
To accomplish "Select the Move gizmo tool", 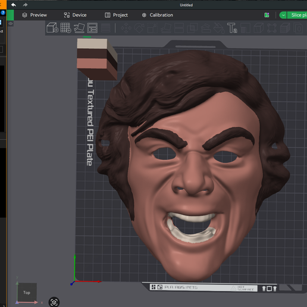I will 126,28.
